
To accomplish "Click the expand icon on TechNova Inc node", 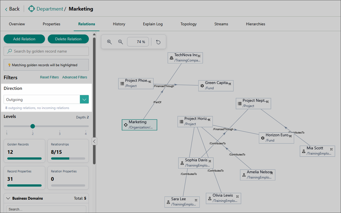I will coord(199,56).
